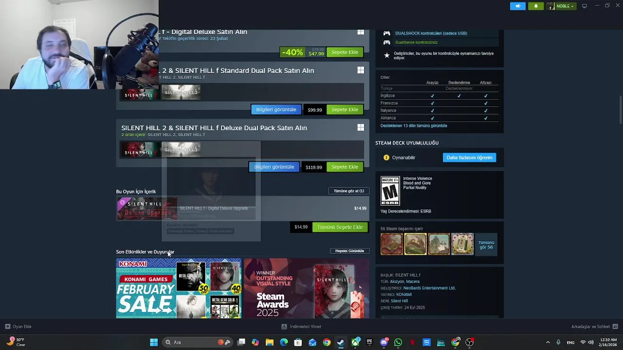The height and width of the screenshot is (350, 623).
Task: Expand the system tray hidden icons chevron
Action: (548, 342)
